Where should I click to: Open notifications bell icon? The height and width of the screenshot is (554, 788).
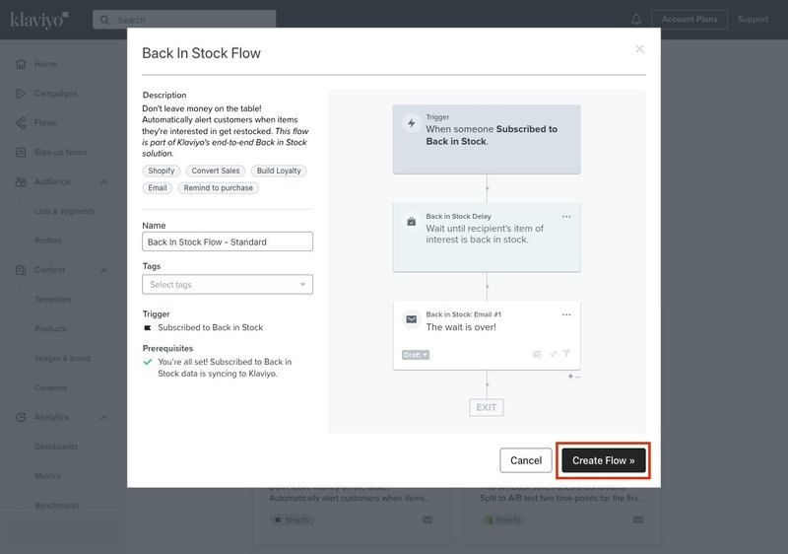(636, 20)
